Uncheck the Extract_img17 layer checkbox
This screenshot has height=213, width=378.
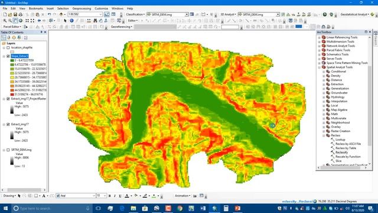[8, 124]
